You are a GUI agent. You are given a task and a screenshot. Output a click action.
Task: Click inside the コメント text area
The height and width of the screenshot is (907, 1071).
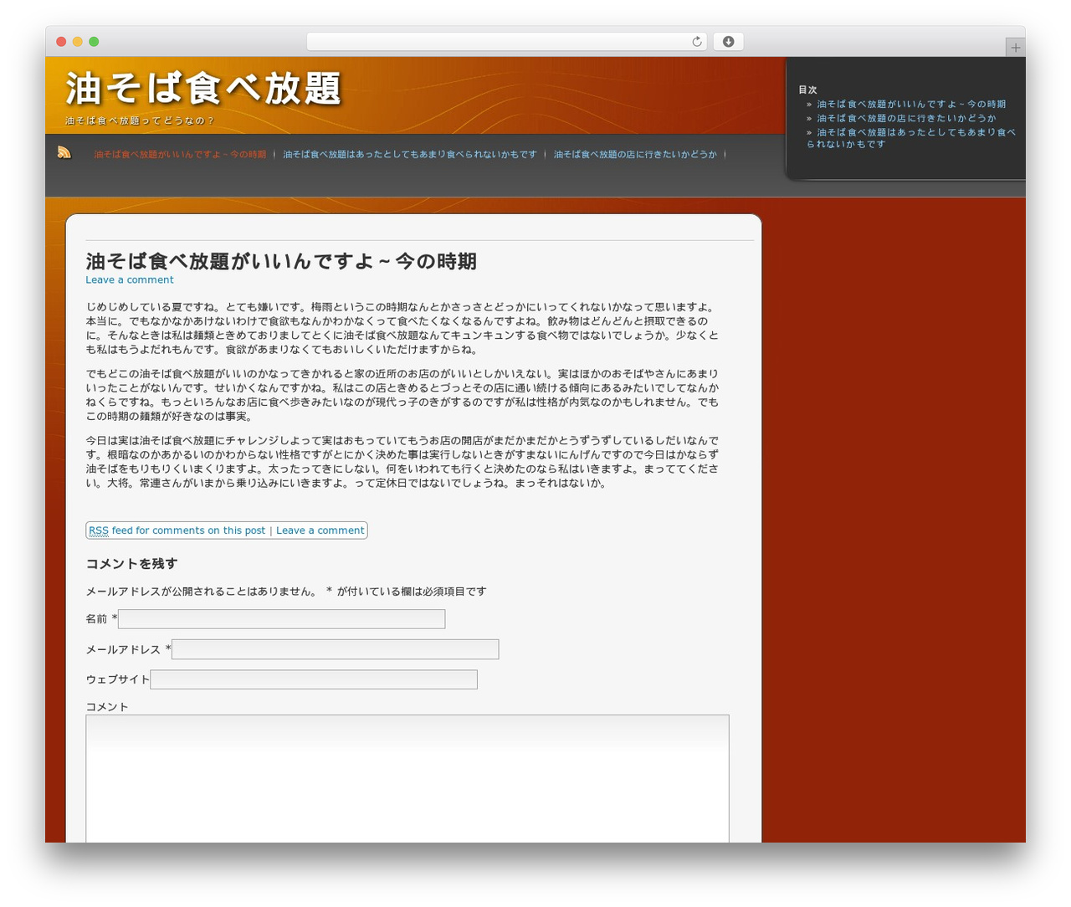coord(407,778)
